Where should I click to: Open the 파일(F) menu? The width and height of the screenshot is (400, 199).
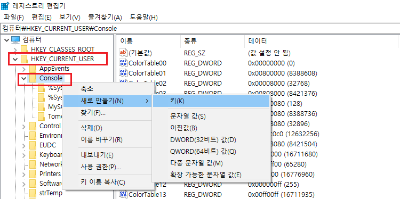[14, 18]
